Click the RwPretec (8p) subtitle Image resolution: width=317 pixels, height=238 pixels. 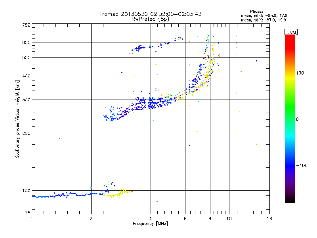point(150,19)
